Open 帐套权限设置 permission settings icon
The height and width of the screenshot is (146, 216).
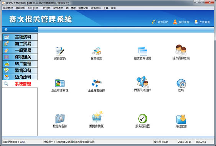click(142, 51)
